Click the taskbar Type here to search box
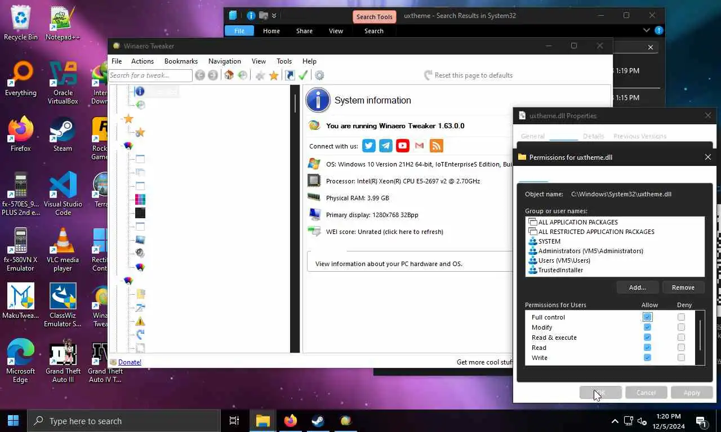This screenshot has height=432, width=721. click(124, 421)
